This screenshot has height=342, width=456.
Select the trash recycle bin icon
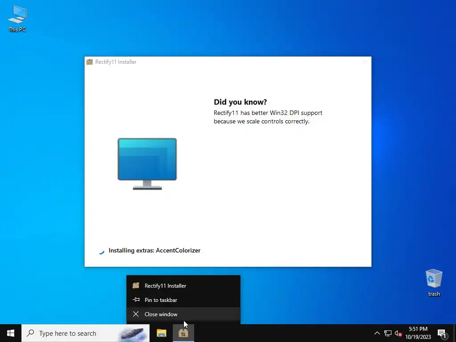[x=434, y=283]
